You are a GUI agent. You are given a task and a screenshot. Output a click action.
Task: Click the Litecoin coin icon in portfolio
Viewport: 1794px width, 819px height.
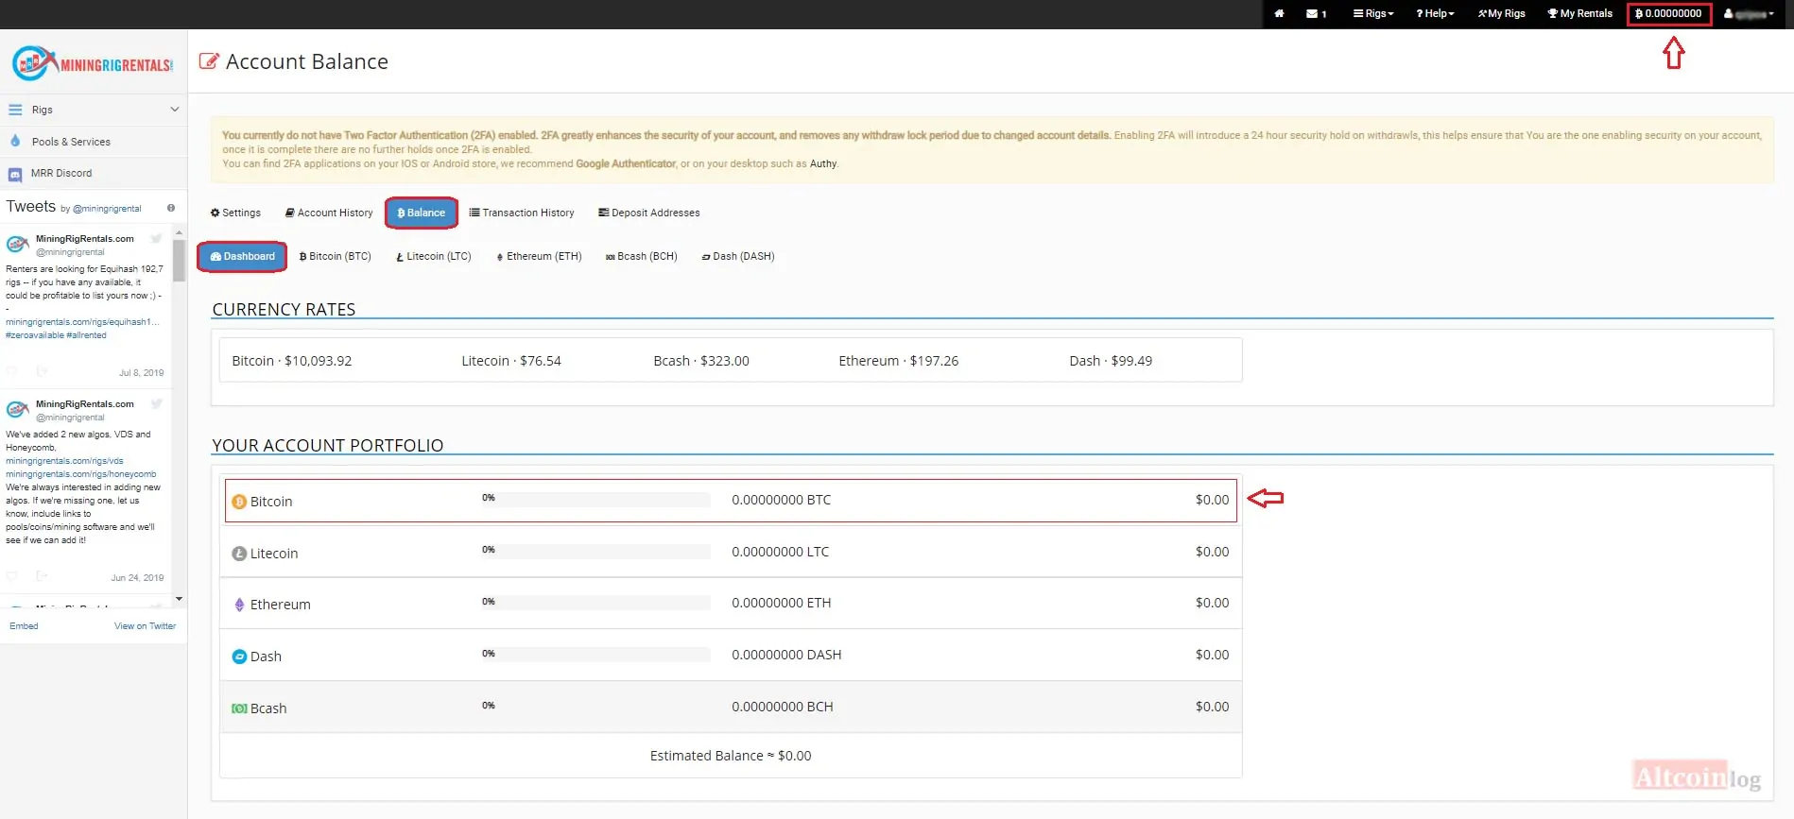[239, 554]
